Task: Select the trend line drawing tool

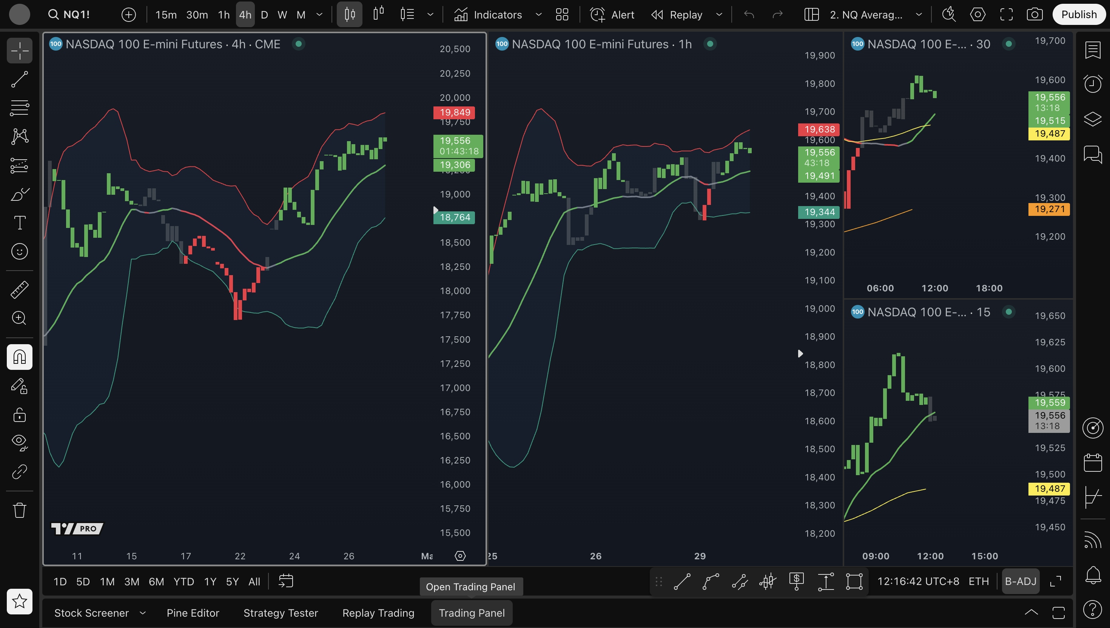Action: pyautogui.click(x=19, y=79)
